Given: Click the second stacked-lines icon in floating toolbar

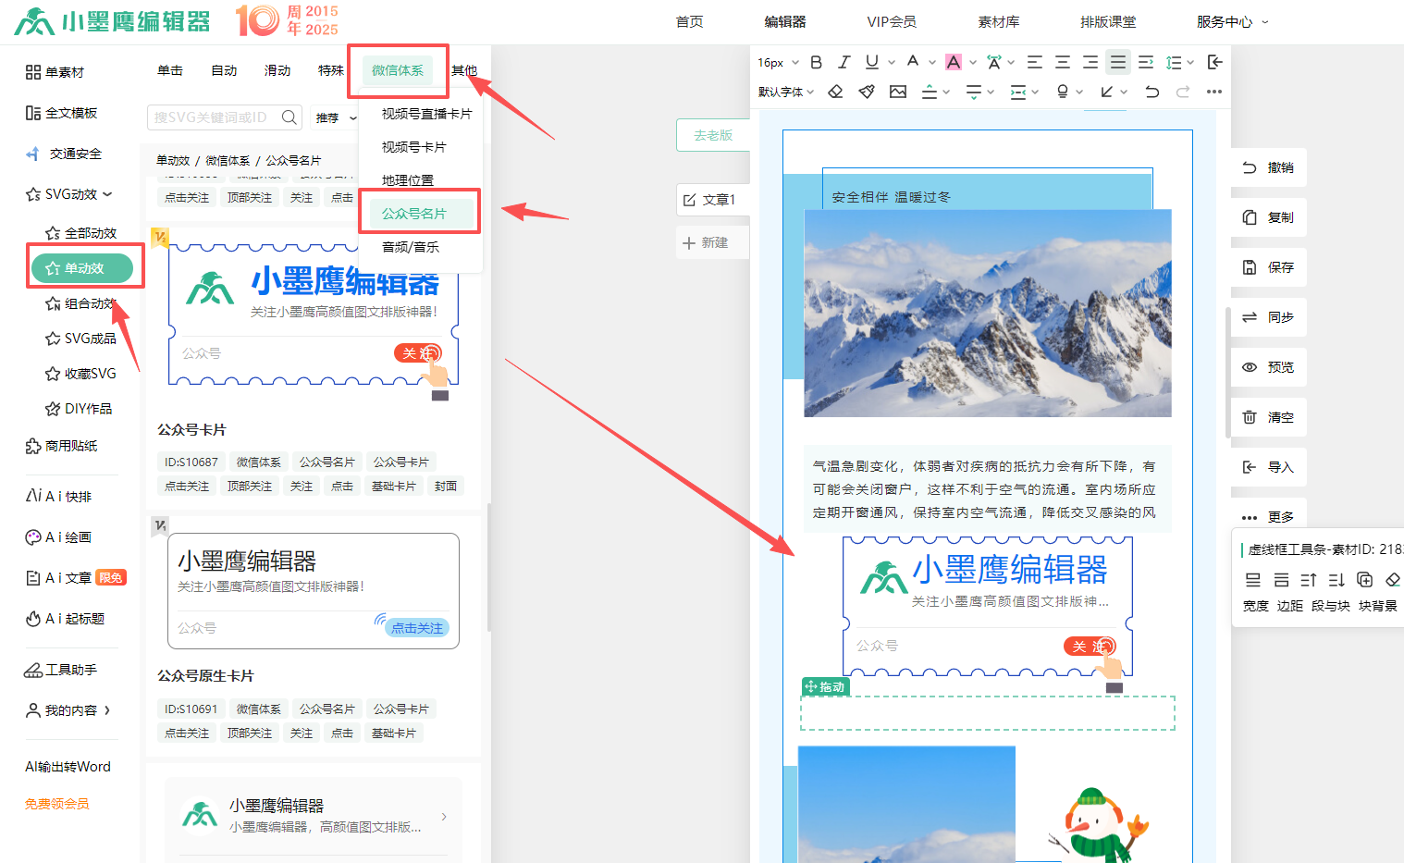Looking at the screenshot, I should coord(1281,580).
